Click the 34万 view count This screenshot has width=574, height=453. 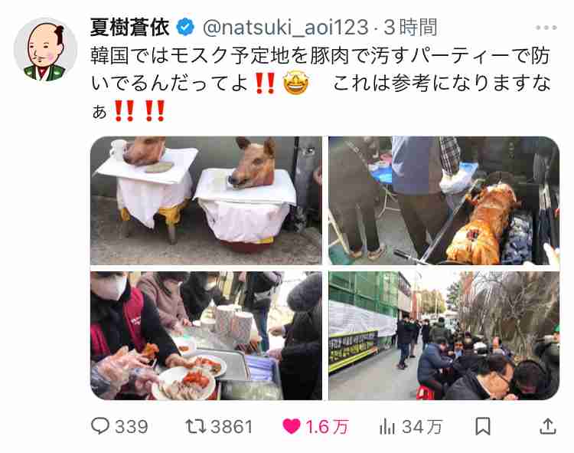click(422, 427)
